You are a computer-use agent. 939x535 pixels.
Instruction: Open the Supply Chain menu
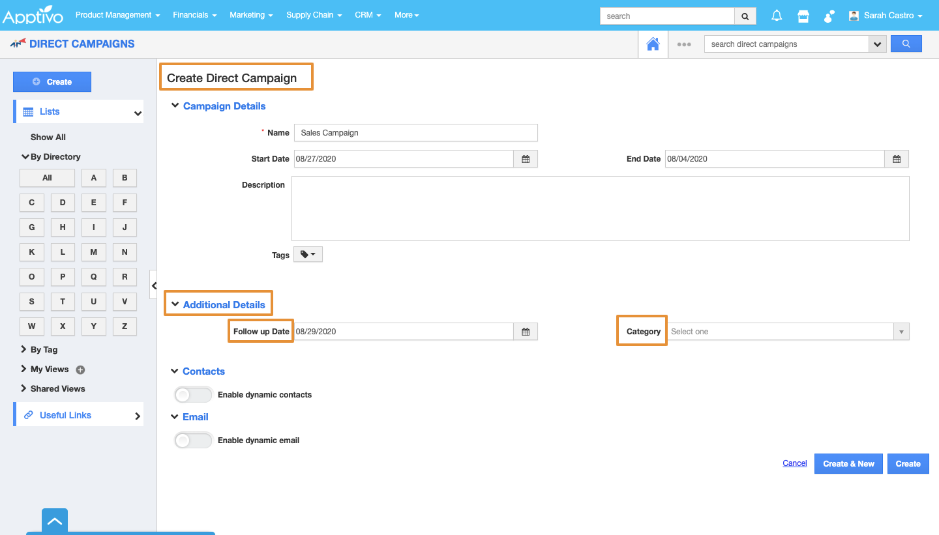(314, 15)
